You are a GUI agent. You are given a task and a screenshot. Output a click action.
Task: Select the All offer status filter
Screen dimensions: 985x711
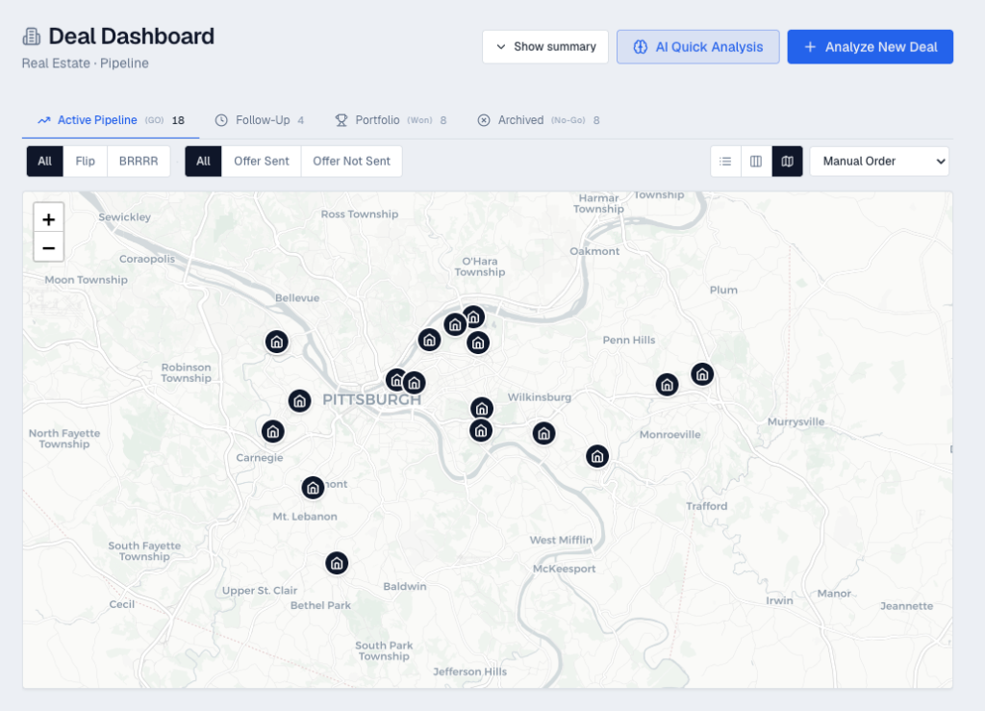(203, 162)
